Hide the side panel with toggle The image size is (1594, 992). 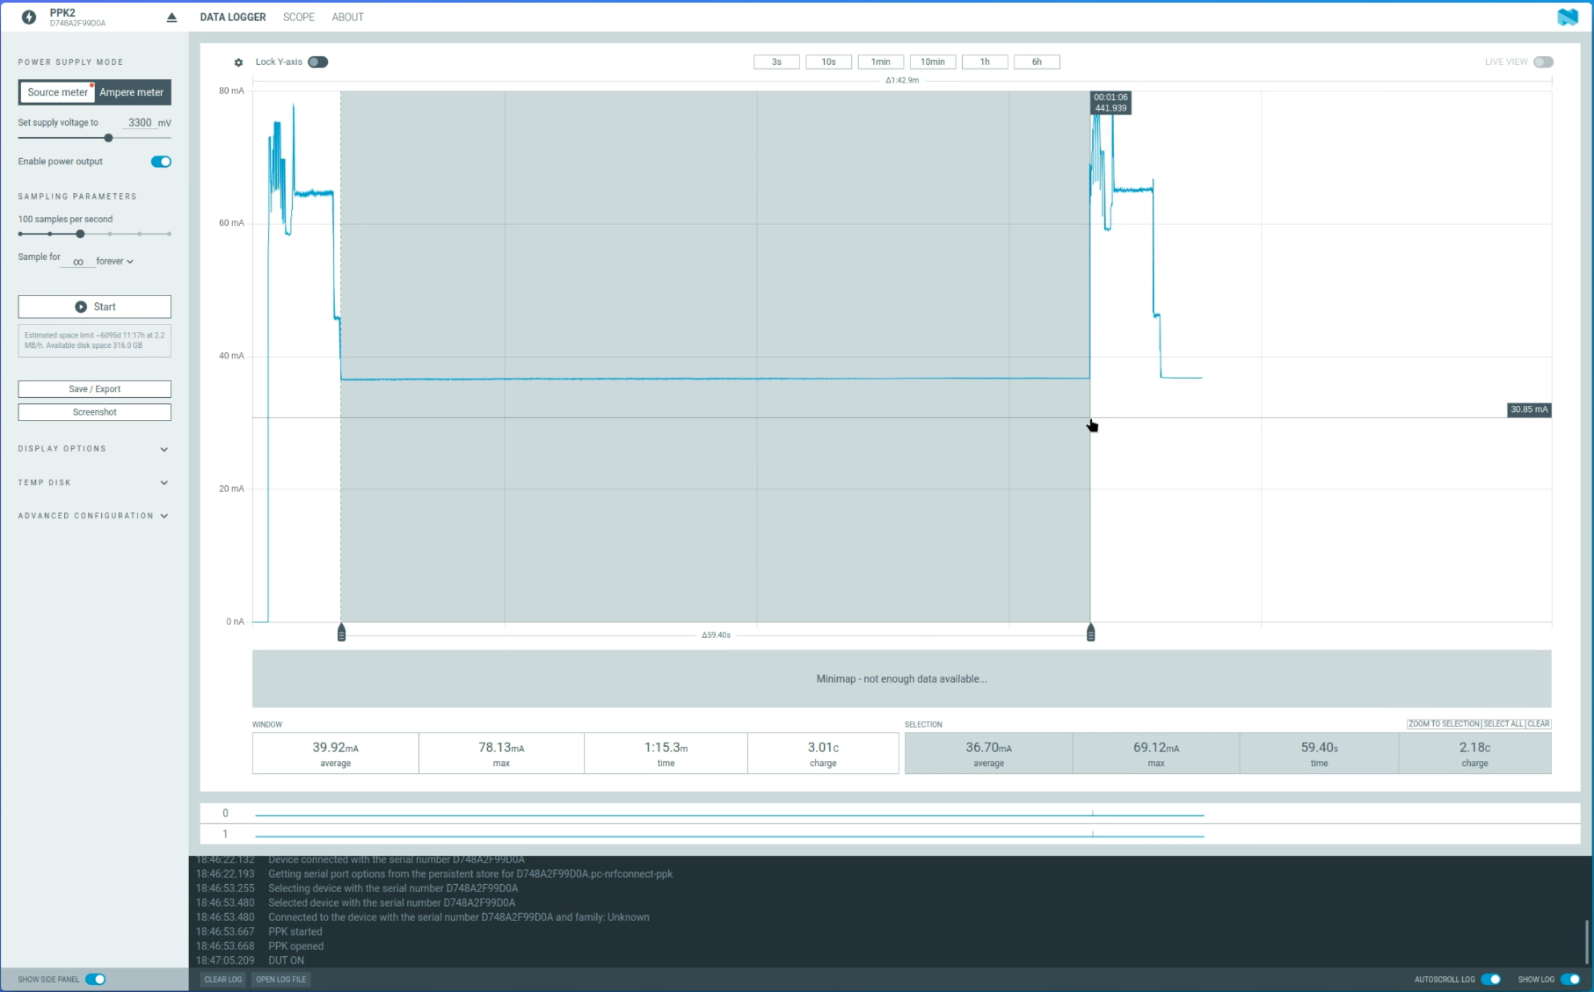95,979
